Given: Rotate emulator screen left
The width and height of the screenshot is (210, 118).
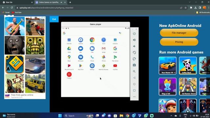Looking at the screenshot, I should coord(134,52).
